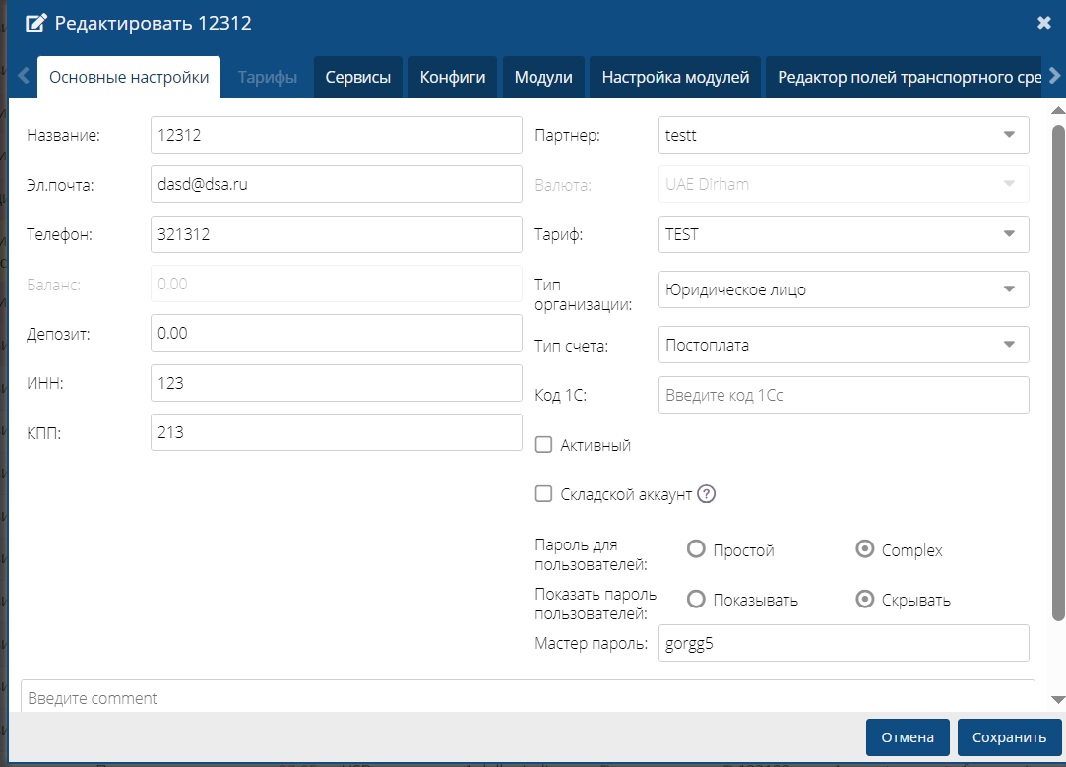Select the Простой password radio option
The height and width of the screenshot is (767, 1066).
click(696, 549)
